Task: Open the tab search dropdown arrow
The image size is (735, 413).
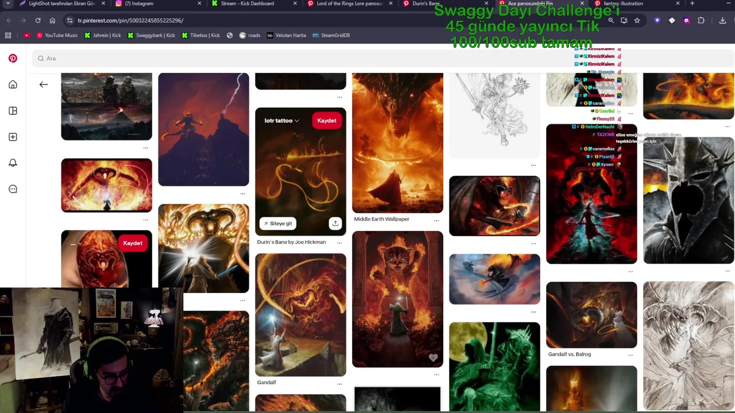Action: (x=8, y=3)
